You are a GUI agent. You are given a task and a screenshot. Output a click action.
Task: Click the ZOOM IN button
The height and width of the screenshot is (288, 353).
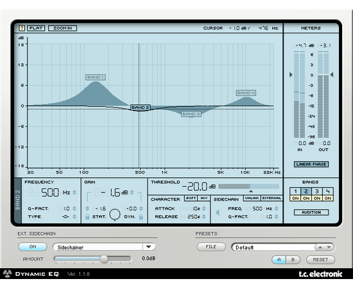(63, 28)
